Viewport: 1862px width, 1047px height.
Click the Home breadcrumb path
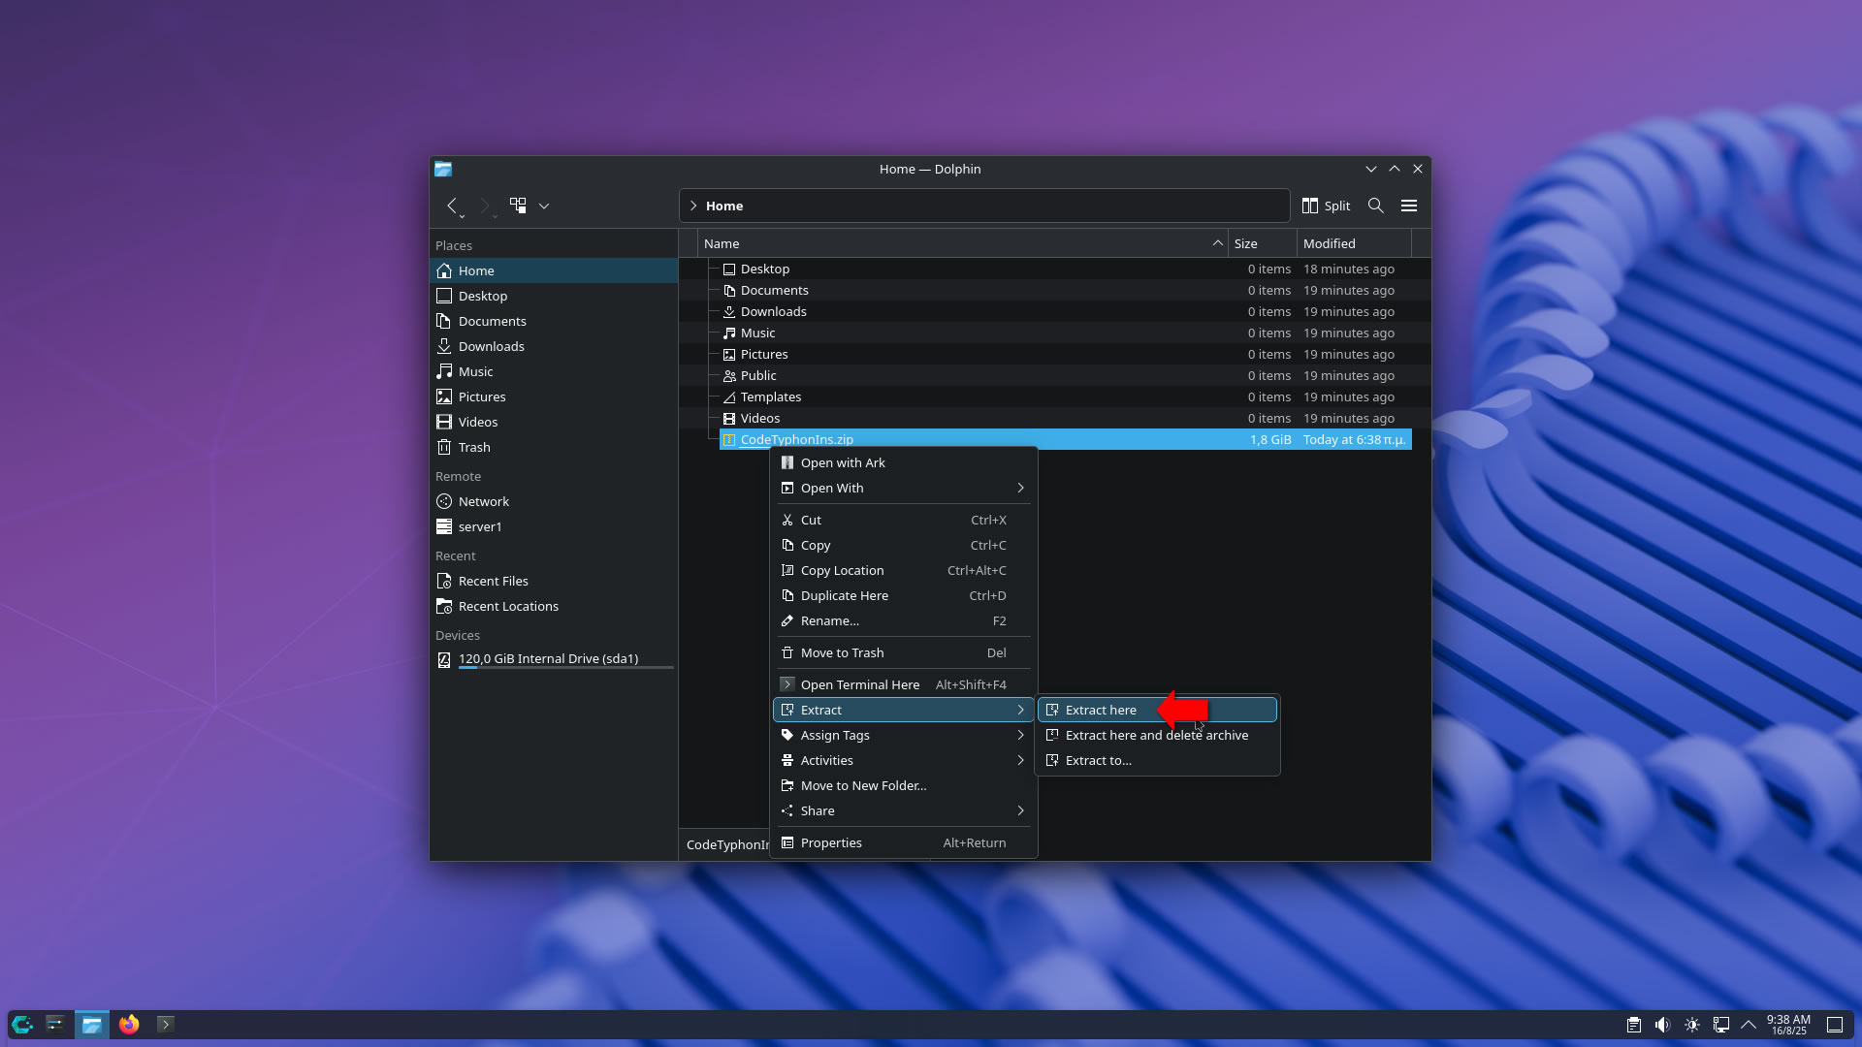(x=724, y=206)
